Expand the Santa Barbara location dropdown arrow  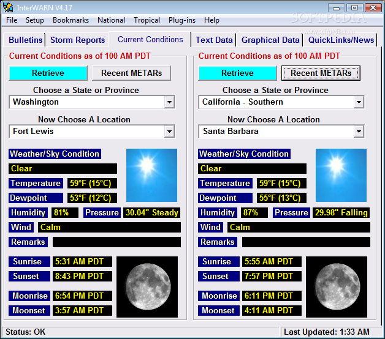pos(359,132)
